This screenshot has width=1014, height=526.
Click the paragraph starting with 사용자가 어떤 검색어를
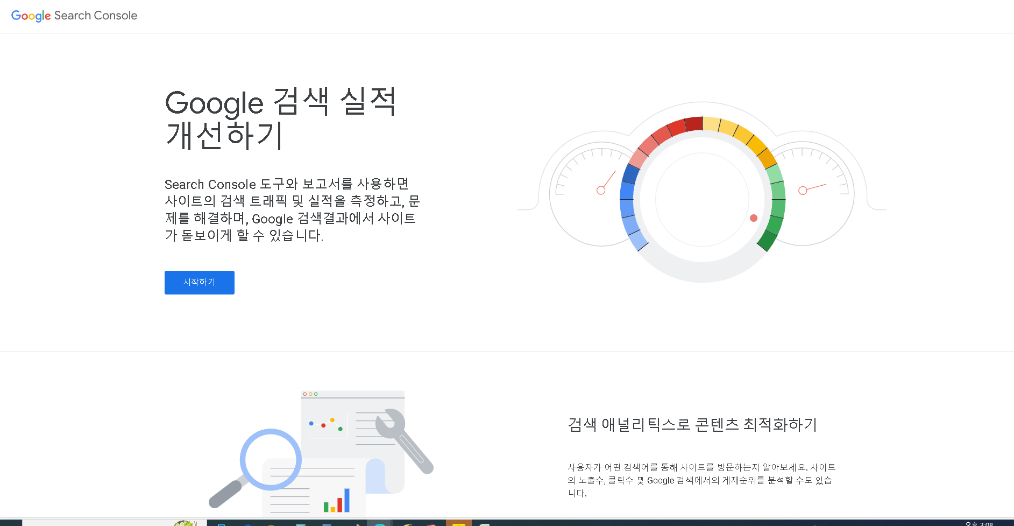coord(702,480)
